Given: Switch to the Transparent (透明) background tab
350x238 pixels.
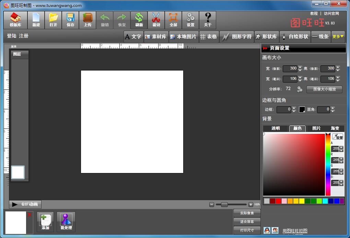Looking at the screenshot, I should tap(276, 128).
